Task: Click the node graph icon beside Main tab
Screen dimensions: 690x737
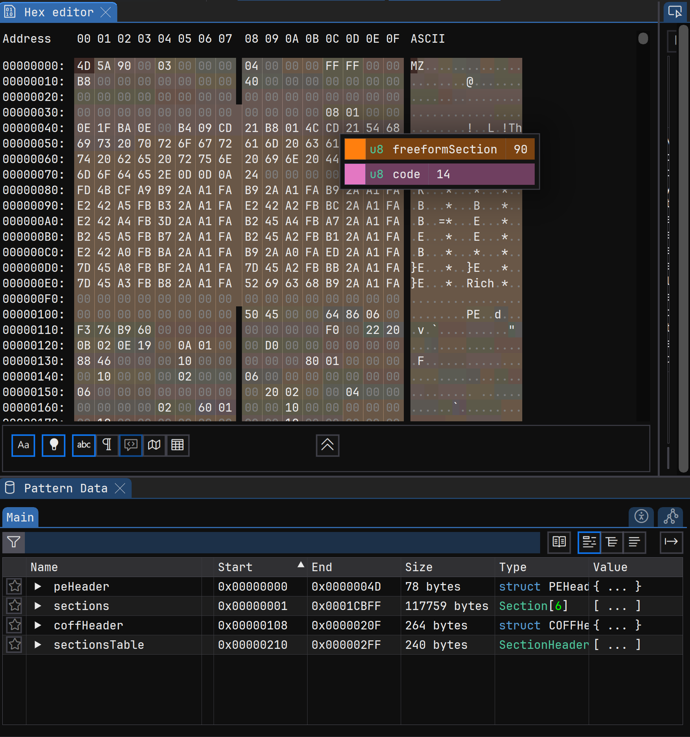Action: (671, 516)
